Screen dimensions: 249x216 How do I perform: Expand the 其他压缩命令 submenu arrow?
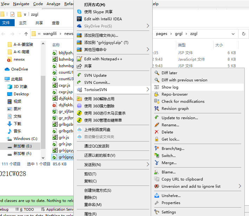point(148,50)
